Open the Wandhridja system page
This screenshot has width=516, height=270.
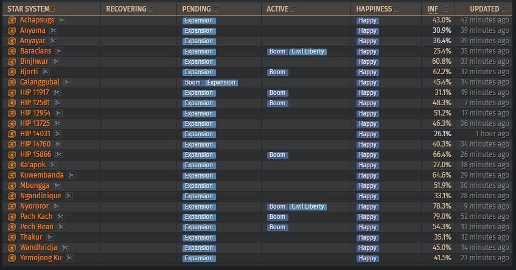pyautogui.click(x=38, y=247)
